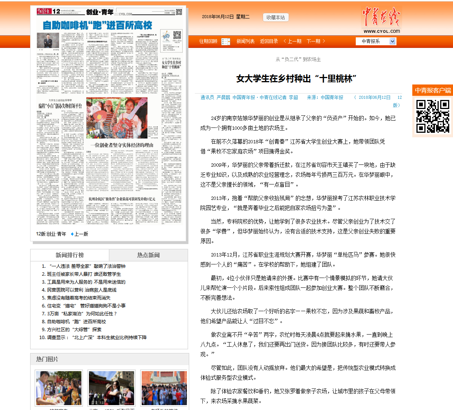
Task: Click the 热门图片 section heading
Action: (47, 359)
